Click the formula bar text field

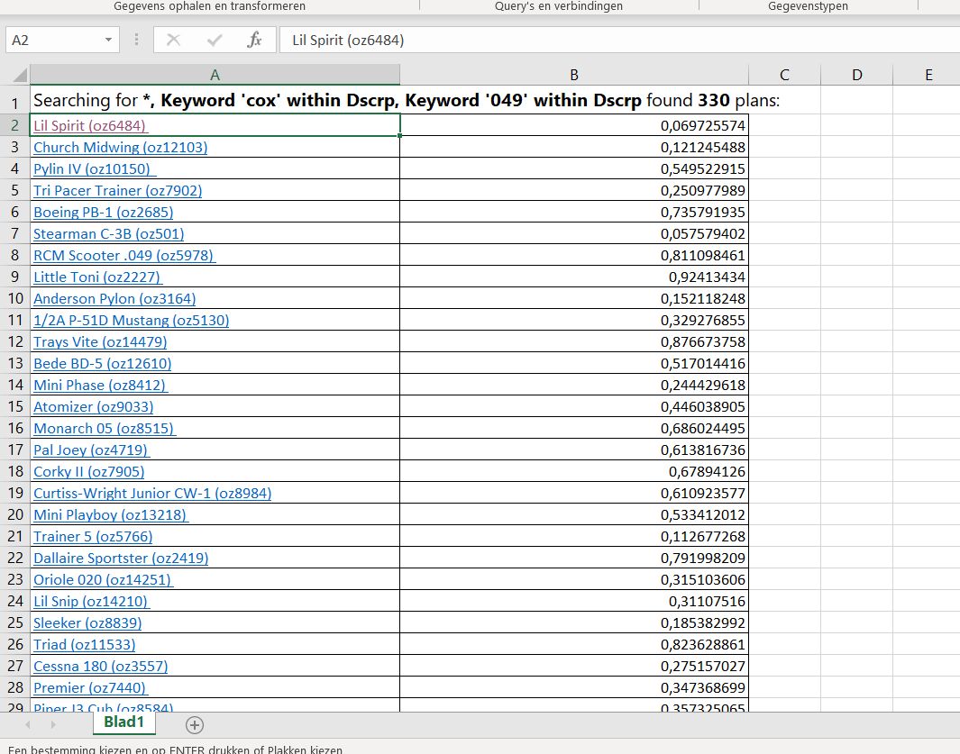[619, 40]
